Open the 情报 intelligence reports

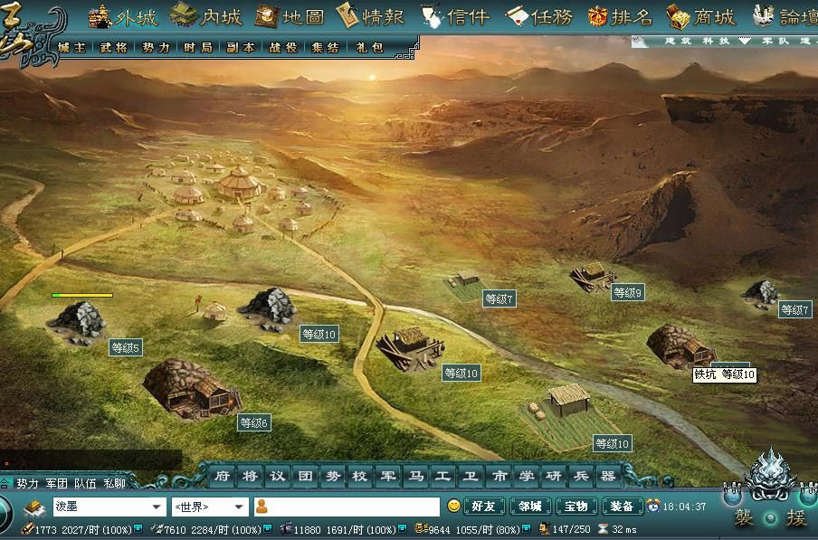pyautogui.click(x=371, y=16)
